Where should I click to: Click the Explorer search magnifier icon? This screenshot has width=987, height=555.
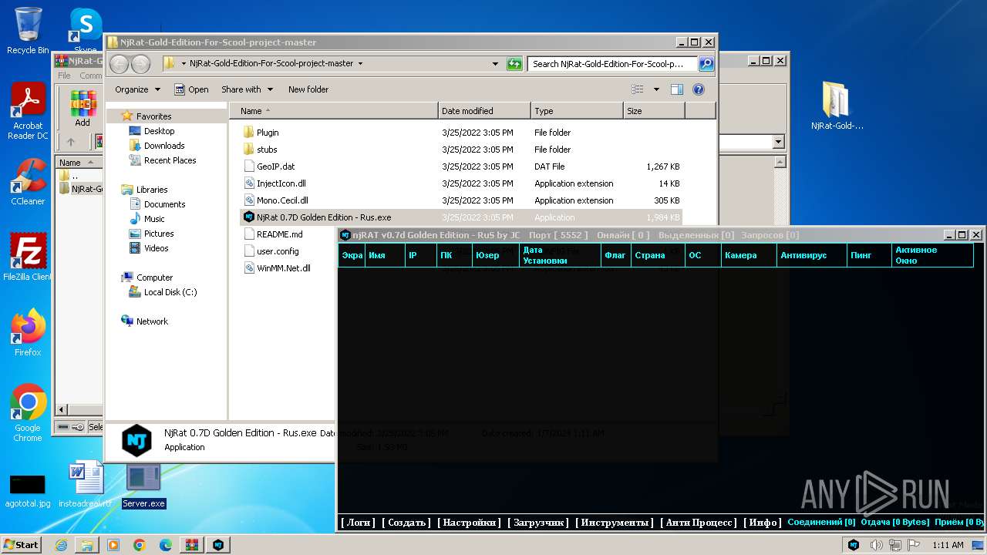coord(706,64)
